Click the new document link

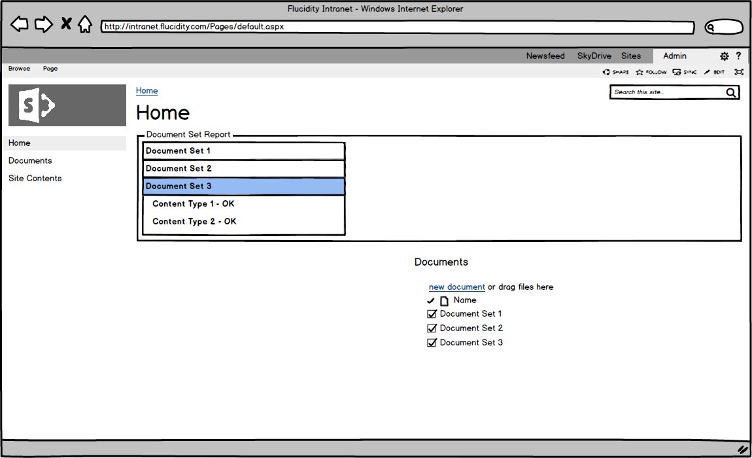pyautogui.click(x=456, y=287)
